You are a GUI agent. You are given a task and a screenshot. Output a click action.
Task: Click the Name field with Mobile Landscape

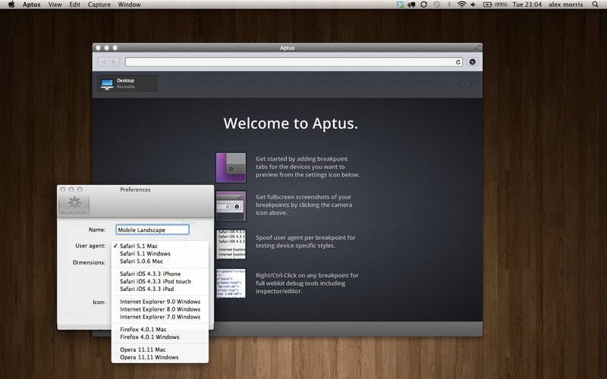153,230
